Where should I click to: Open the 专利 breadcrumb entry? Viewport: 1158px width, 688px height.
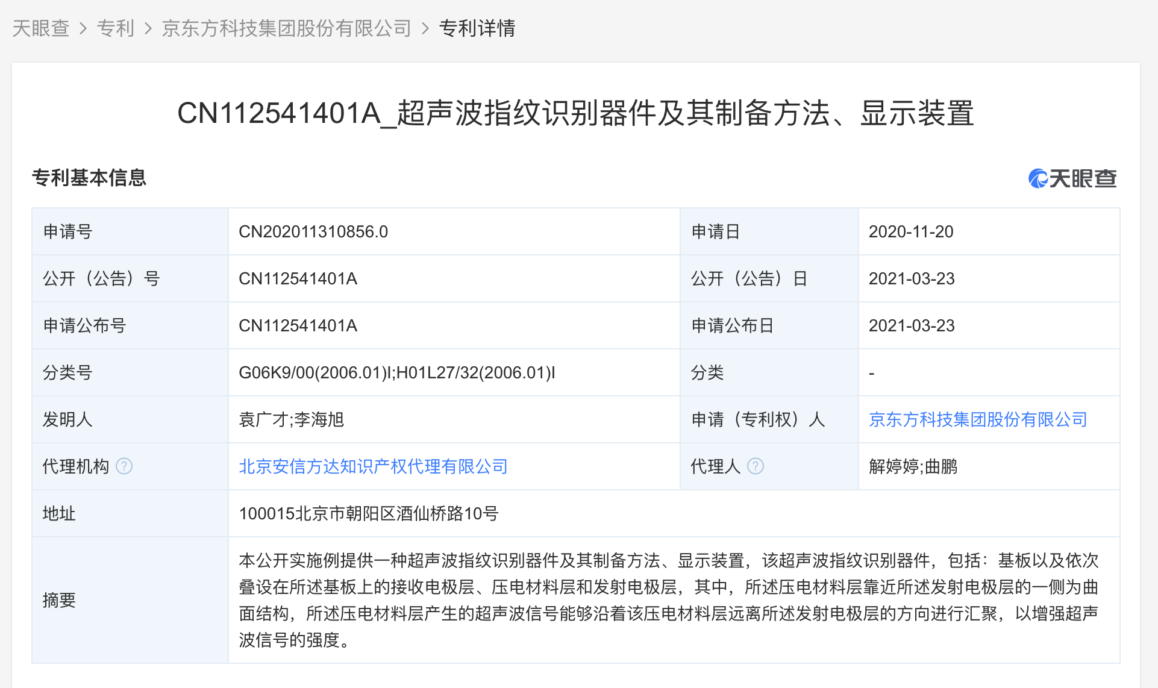coord(116,28)
